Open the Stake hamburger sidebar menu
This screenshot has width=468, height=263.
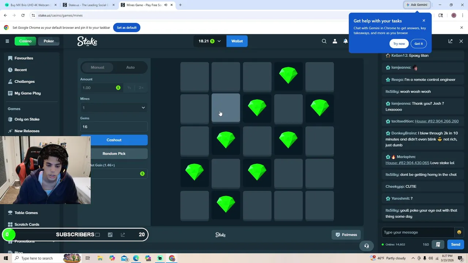point(7,41)
